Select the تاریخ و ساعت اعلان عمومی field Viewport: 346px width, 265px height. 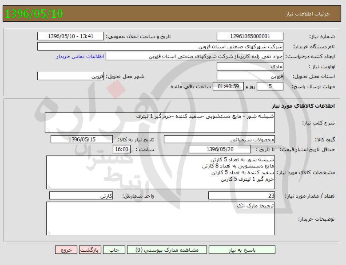click(x=70, y=36)
